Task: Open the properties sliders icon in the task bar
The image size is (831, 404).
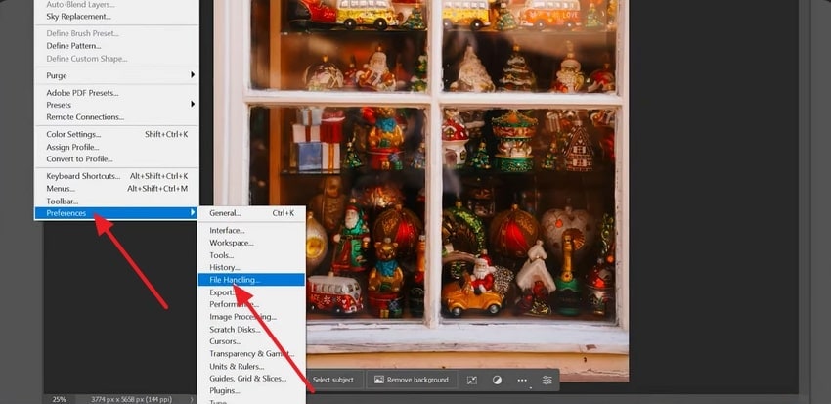Action: tap(547, 381)
